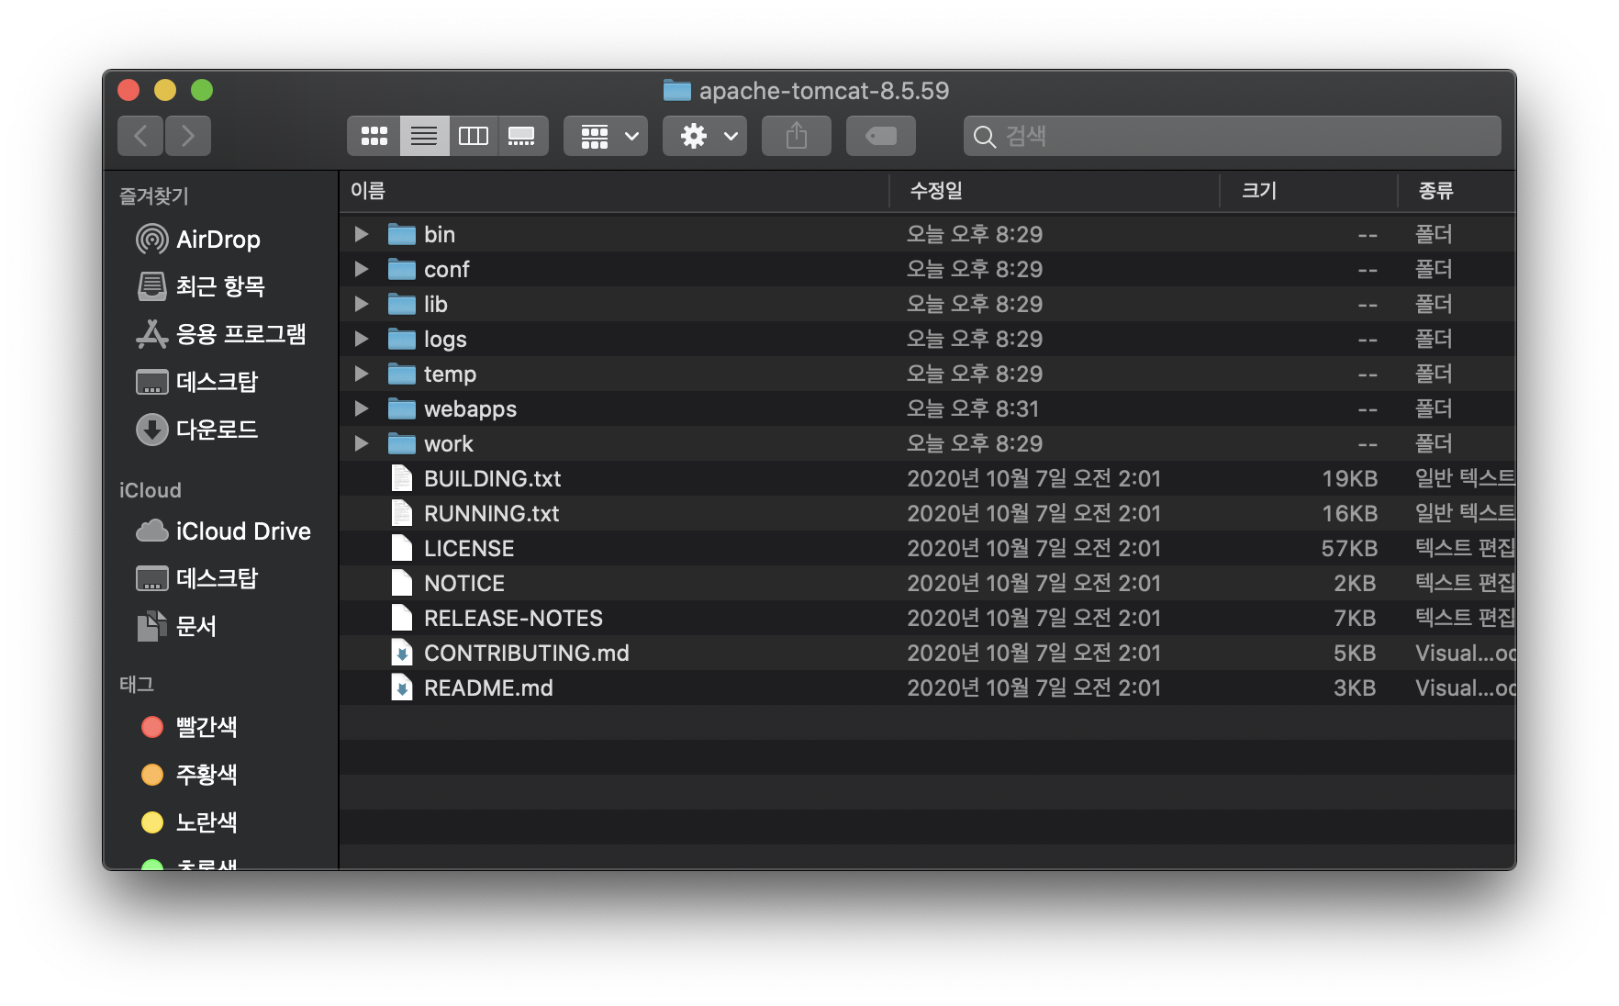
Task: Open 데스크탑 under iCloud section
Action: (x=197, y=578)
